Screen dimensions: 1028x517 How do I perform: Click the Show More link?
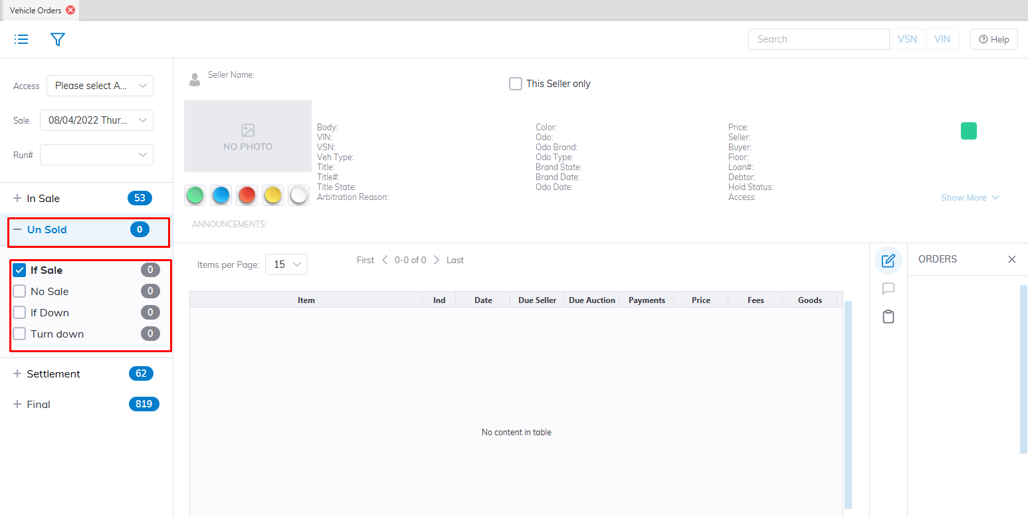tap(970, 197)
